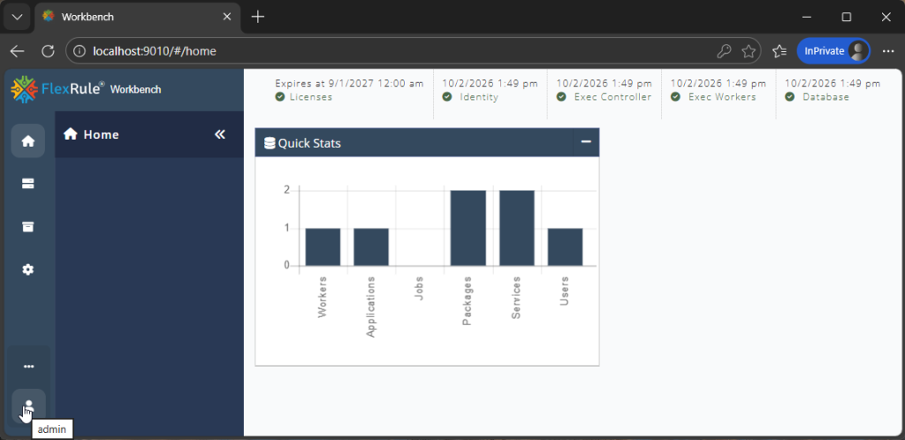
Task: Add this page to favorites with the star icon
Action: coord(749,51)
